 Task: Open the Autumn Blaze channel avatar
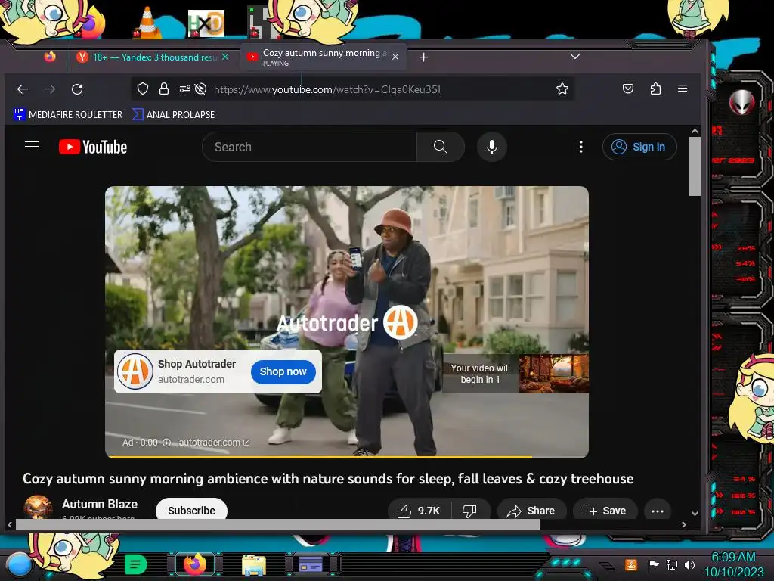pos(38,508)
